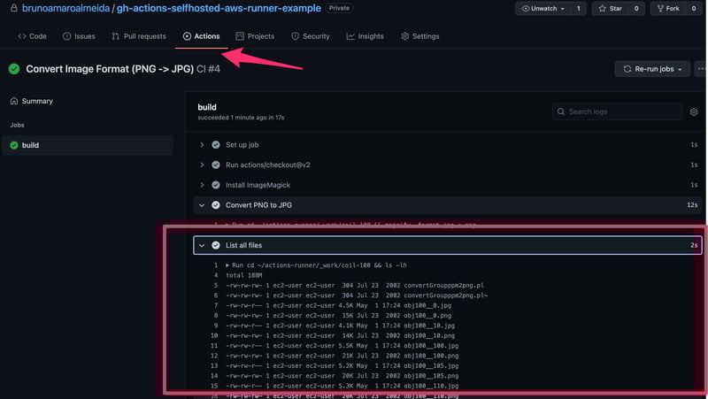Open log settings gear icon
This screenshot has height=399, width=708.
tap(693, 112)
